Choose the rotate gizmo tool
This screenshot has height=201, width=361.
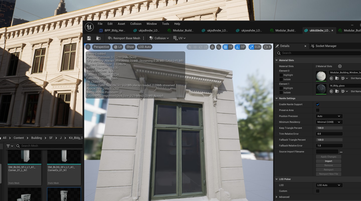pyautogui.click(x=200, y=47)
